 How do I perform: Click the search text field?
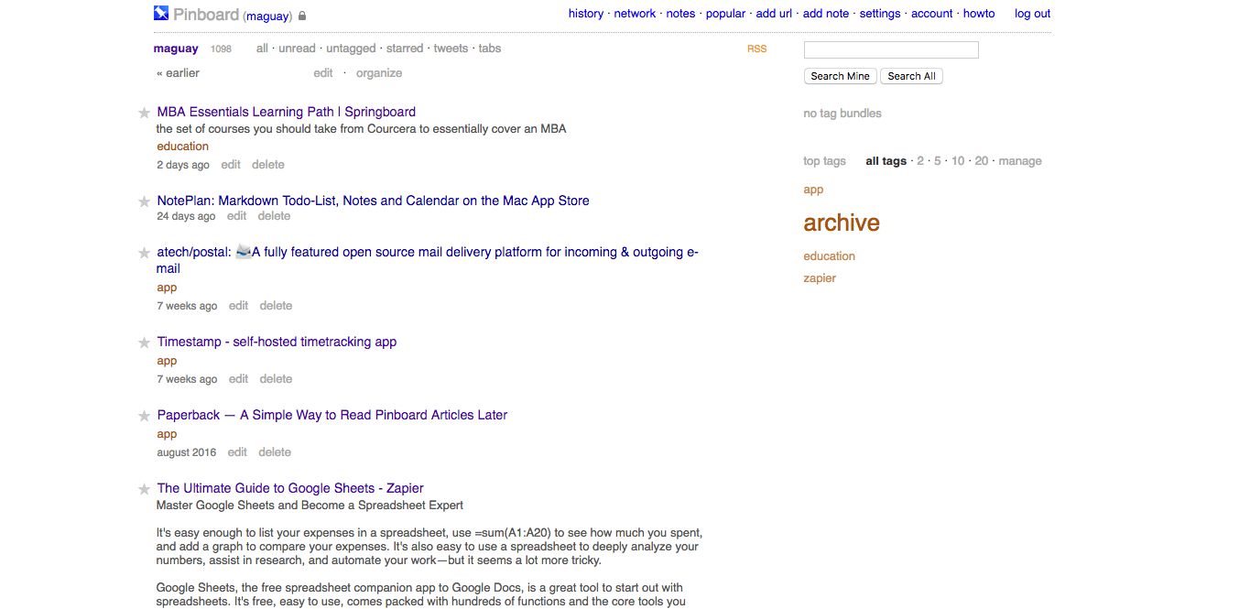click(x=891, y=50)
